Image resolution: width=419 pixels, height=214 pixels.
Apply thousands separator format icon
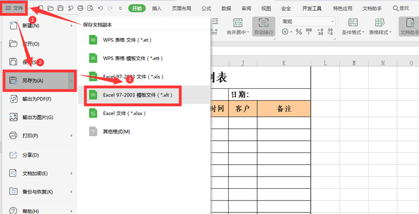(x=309, y=32)
